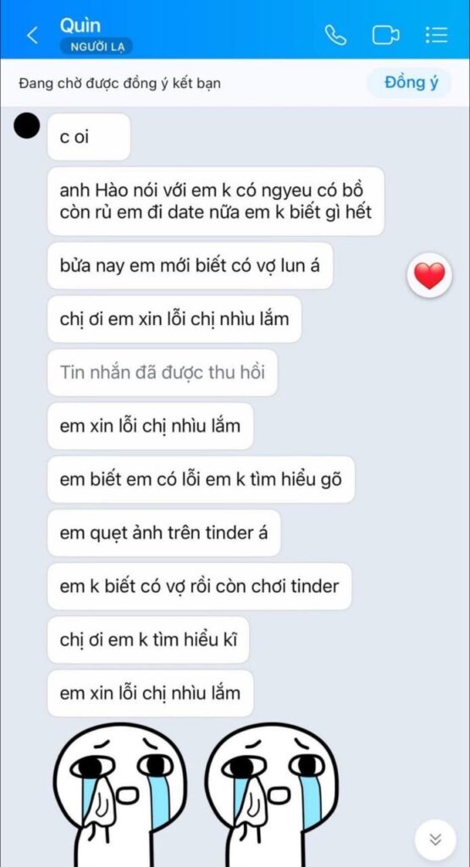Select the recalled message 'Tin nhắn đã được thu hồi'

tap(162, 373)
